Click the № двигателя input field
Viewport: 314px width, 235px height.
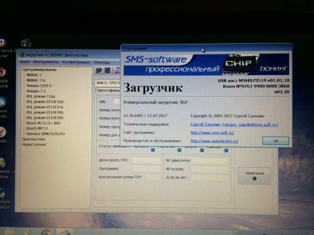pos(210,160)
